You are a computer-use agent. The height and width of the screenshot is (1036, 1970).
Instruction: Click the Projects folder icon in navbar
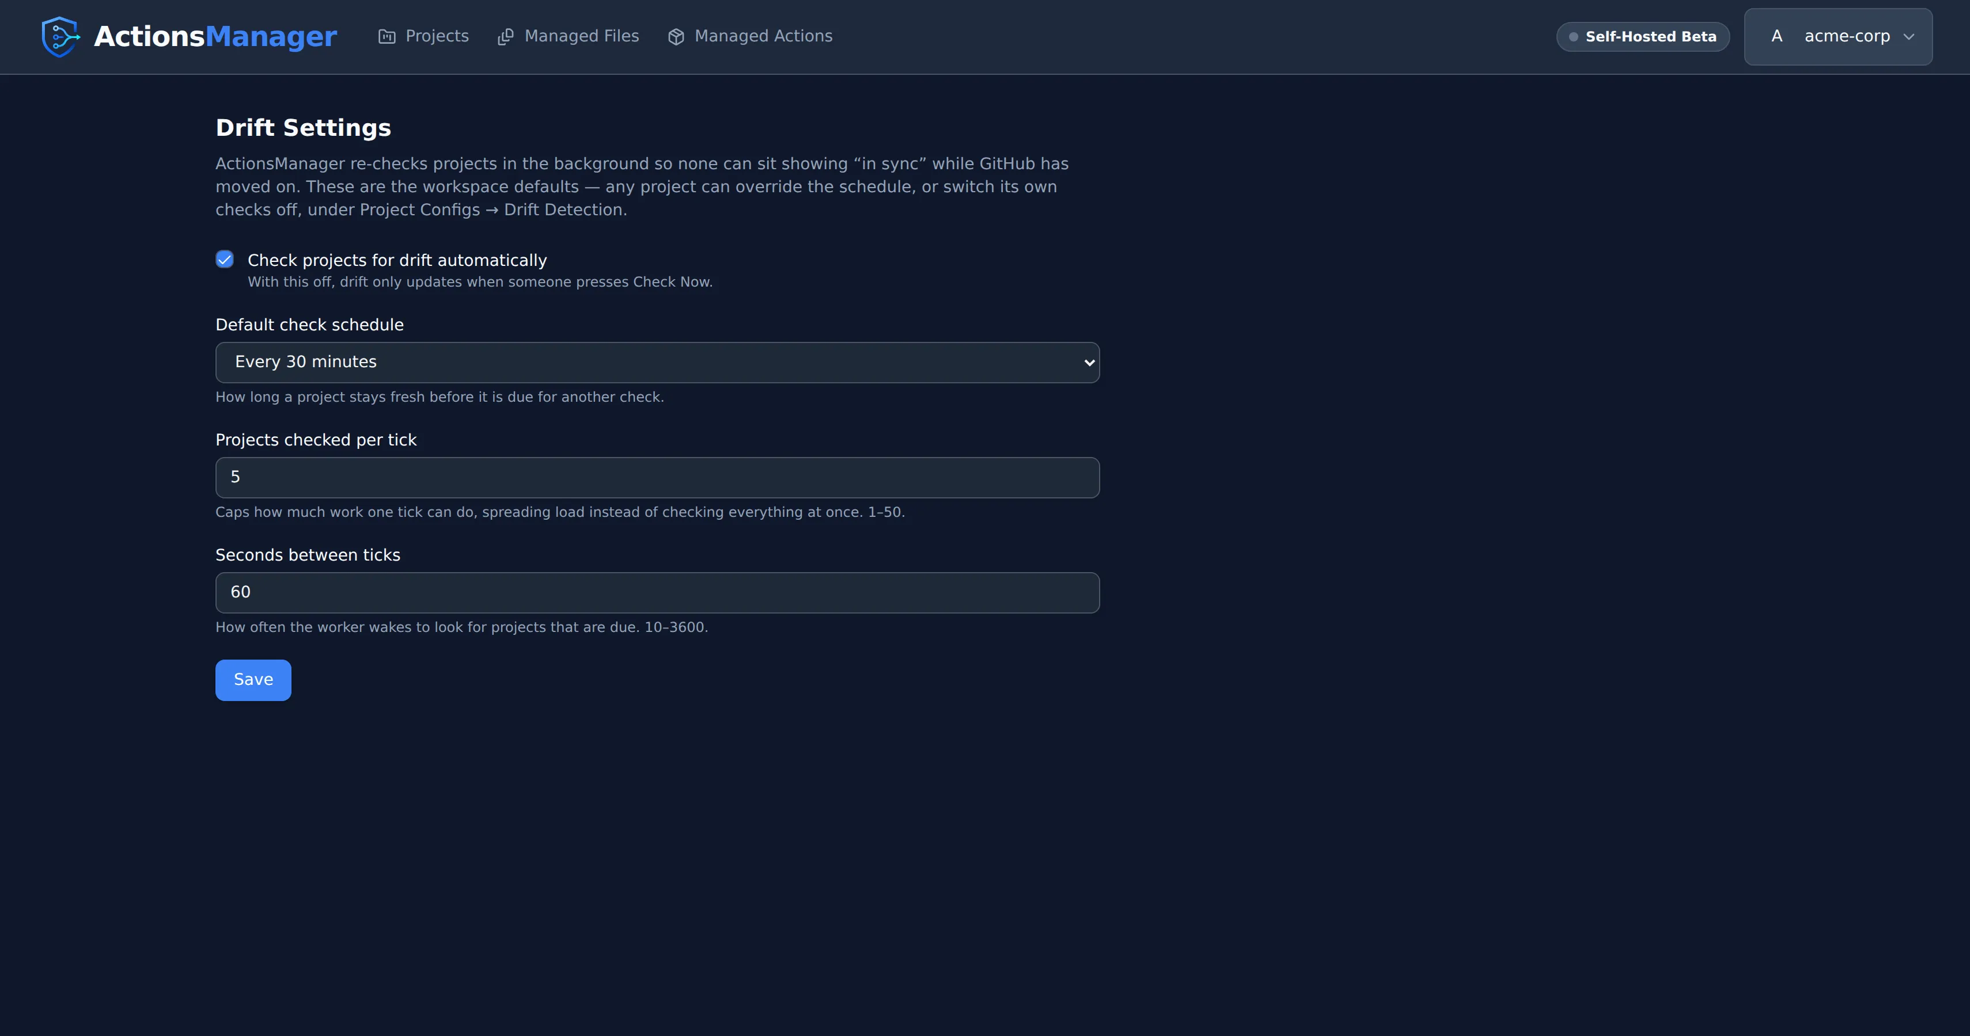(387, 37)
